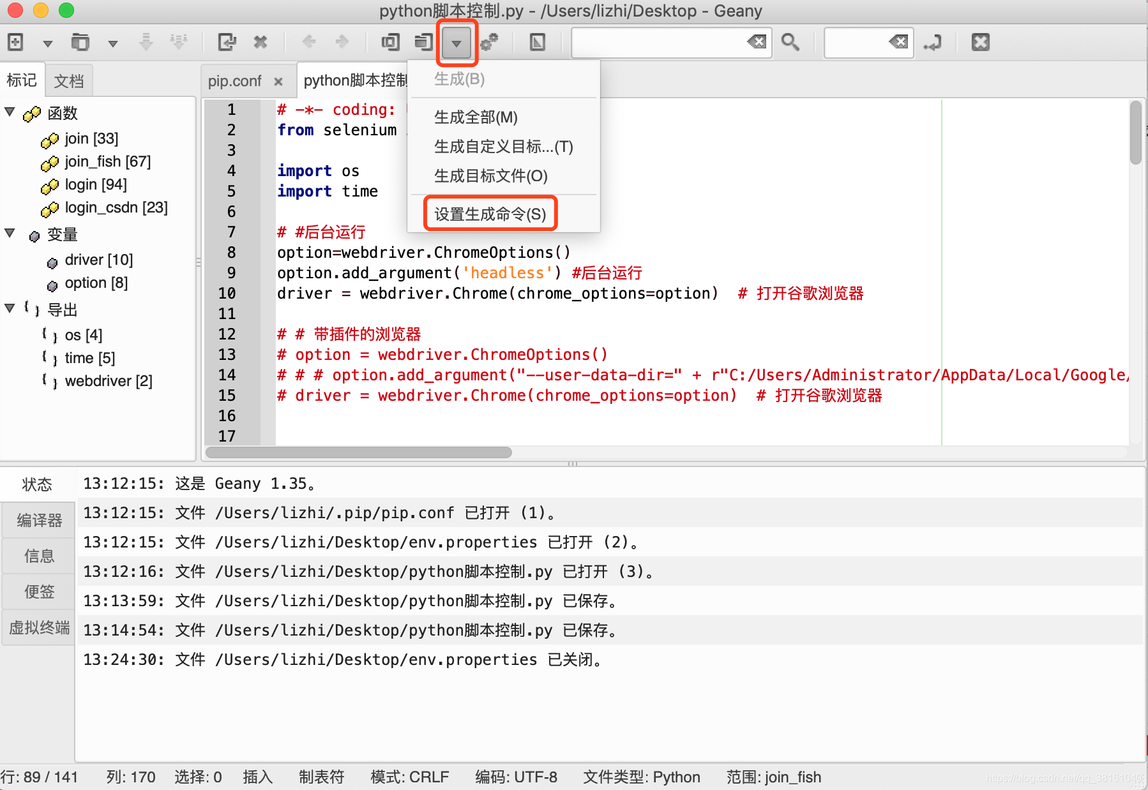Open the recent files dropdown arrow
1148x790 pixels.
tap(112, 43)
